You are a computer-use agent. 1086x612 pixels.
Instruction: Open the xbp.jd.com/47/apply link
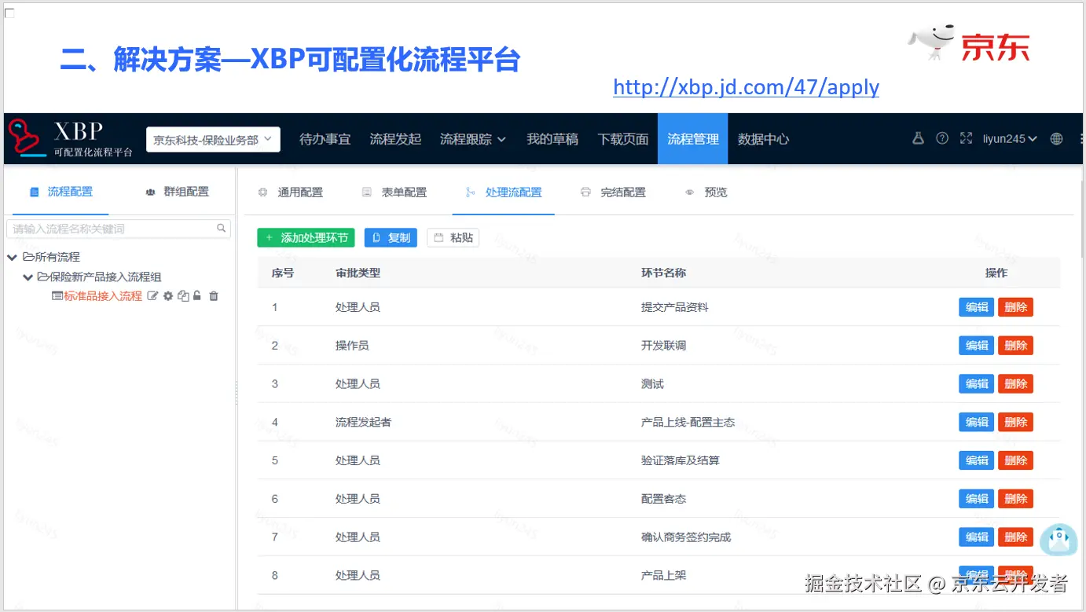coord(746,87)
